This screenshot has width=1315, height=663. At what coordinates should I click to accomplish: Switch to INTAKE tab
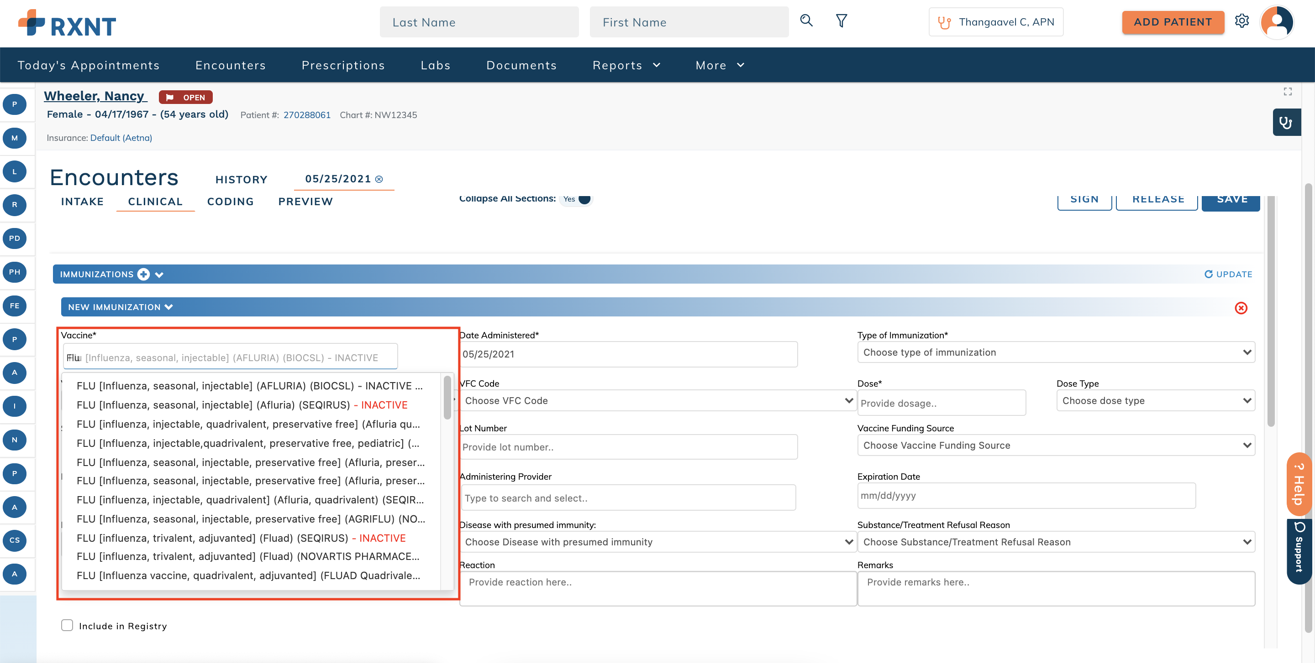coord(82,201)
